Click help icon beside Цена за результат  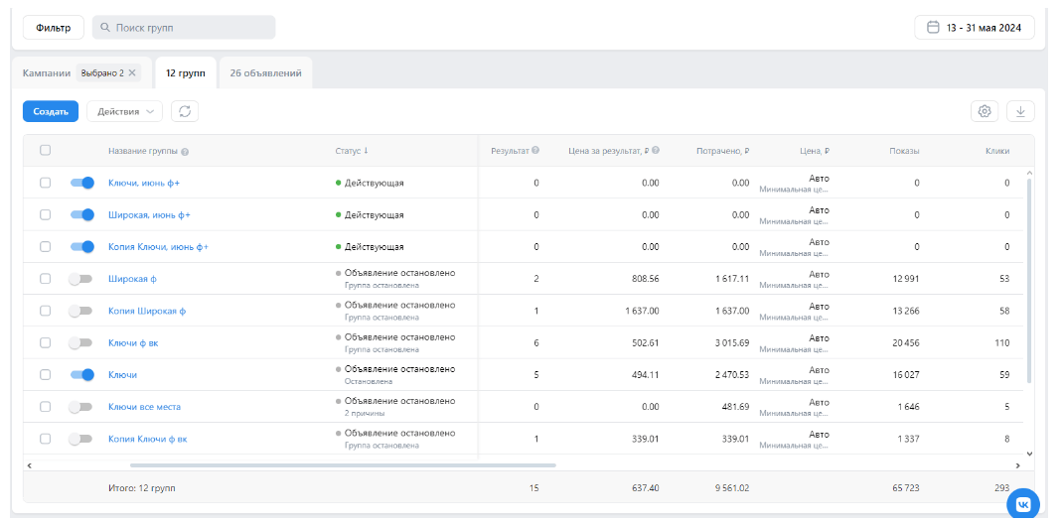click(x=656, y=151)
